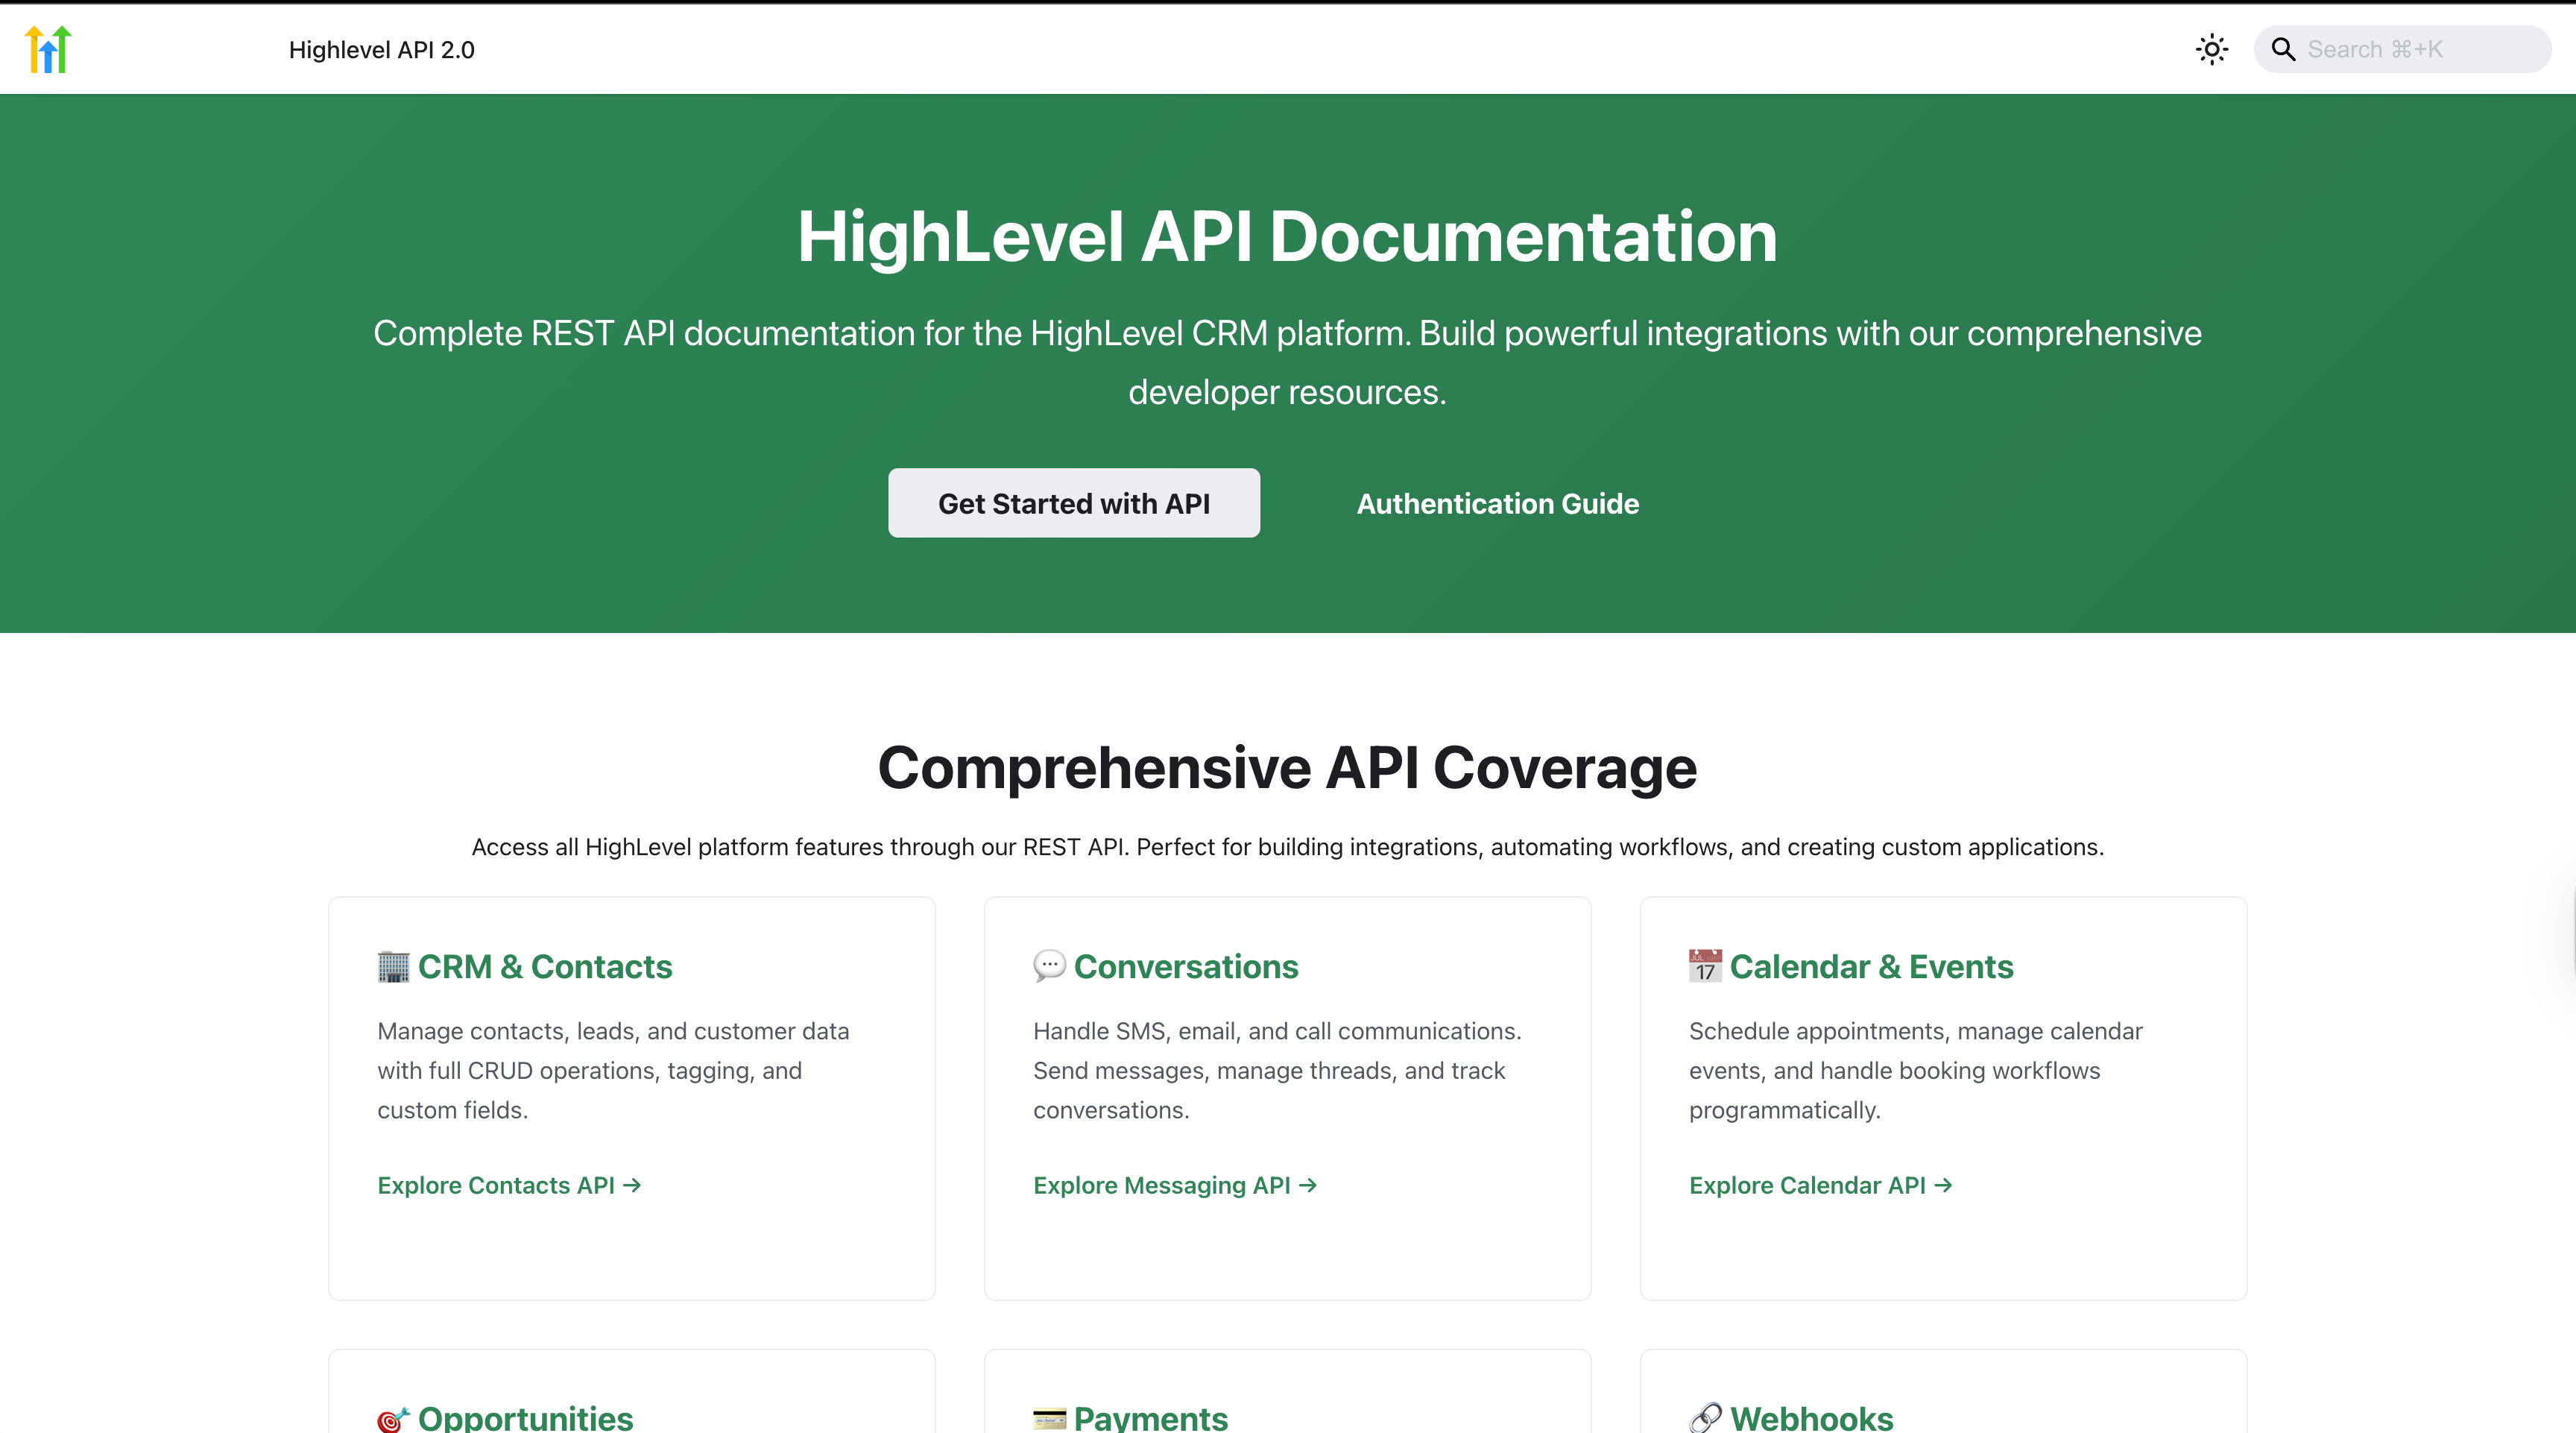
Task: Click the HighLevel arrows logo icon
Action: click(x=48, y=49)
